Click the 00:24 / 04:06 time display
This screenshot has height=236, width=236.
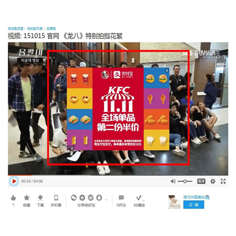(32, 181)
